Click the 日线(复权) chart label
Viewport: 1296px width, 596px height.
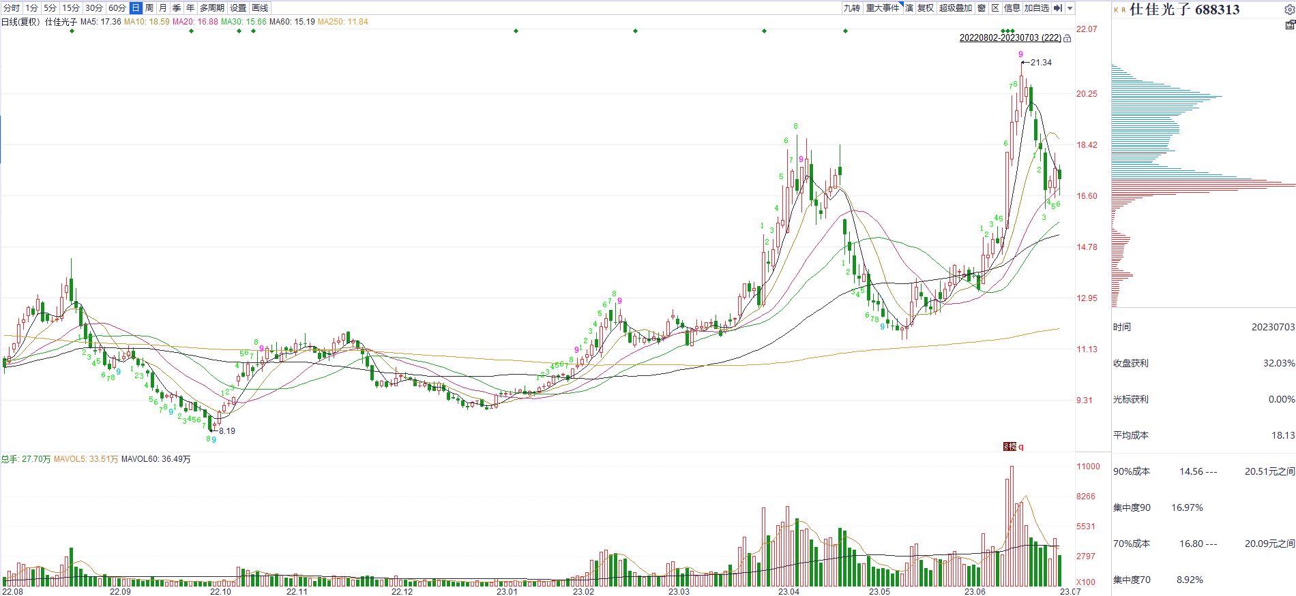point(20,22)
